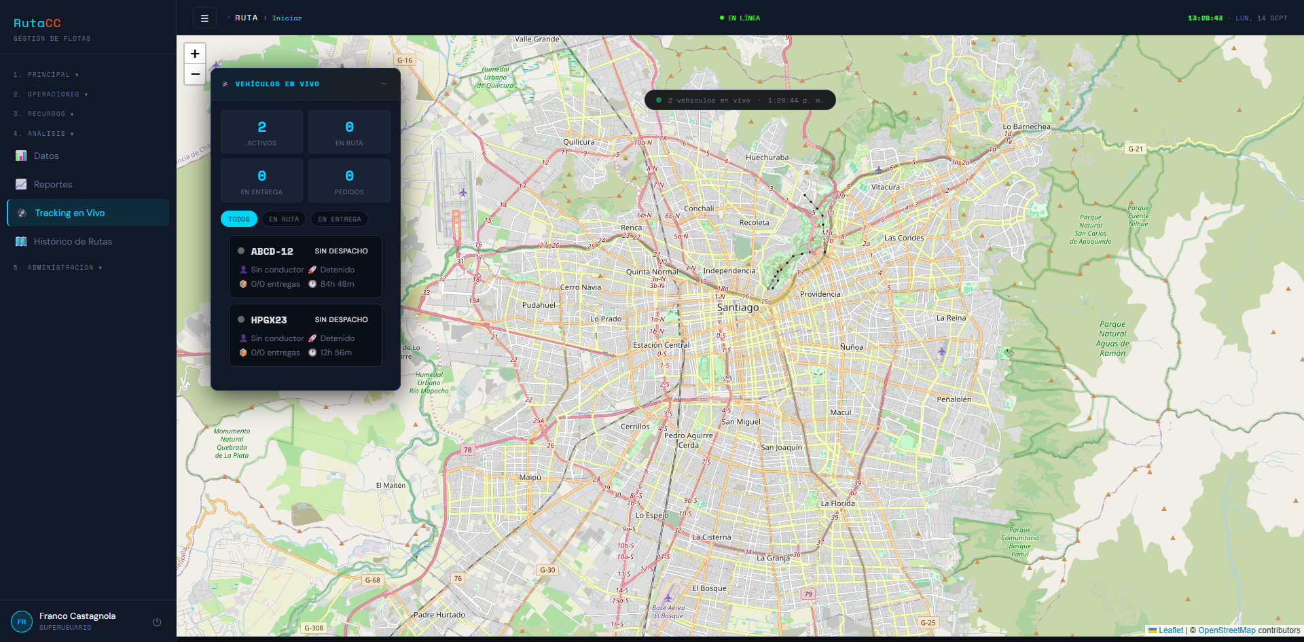Click rocket icon on HPGX23 card
The height and width of the screenshot is (642, 1304).
(x=312, y=338)
